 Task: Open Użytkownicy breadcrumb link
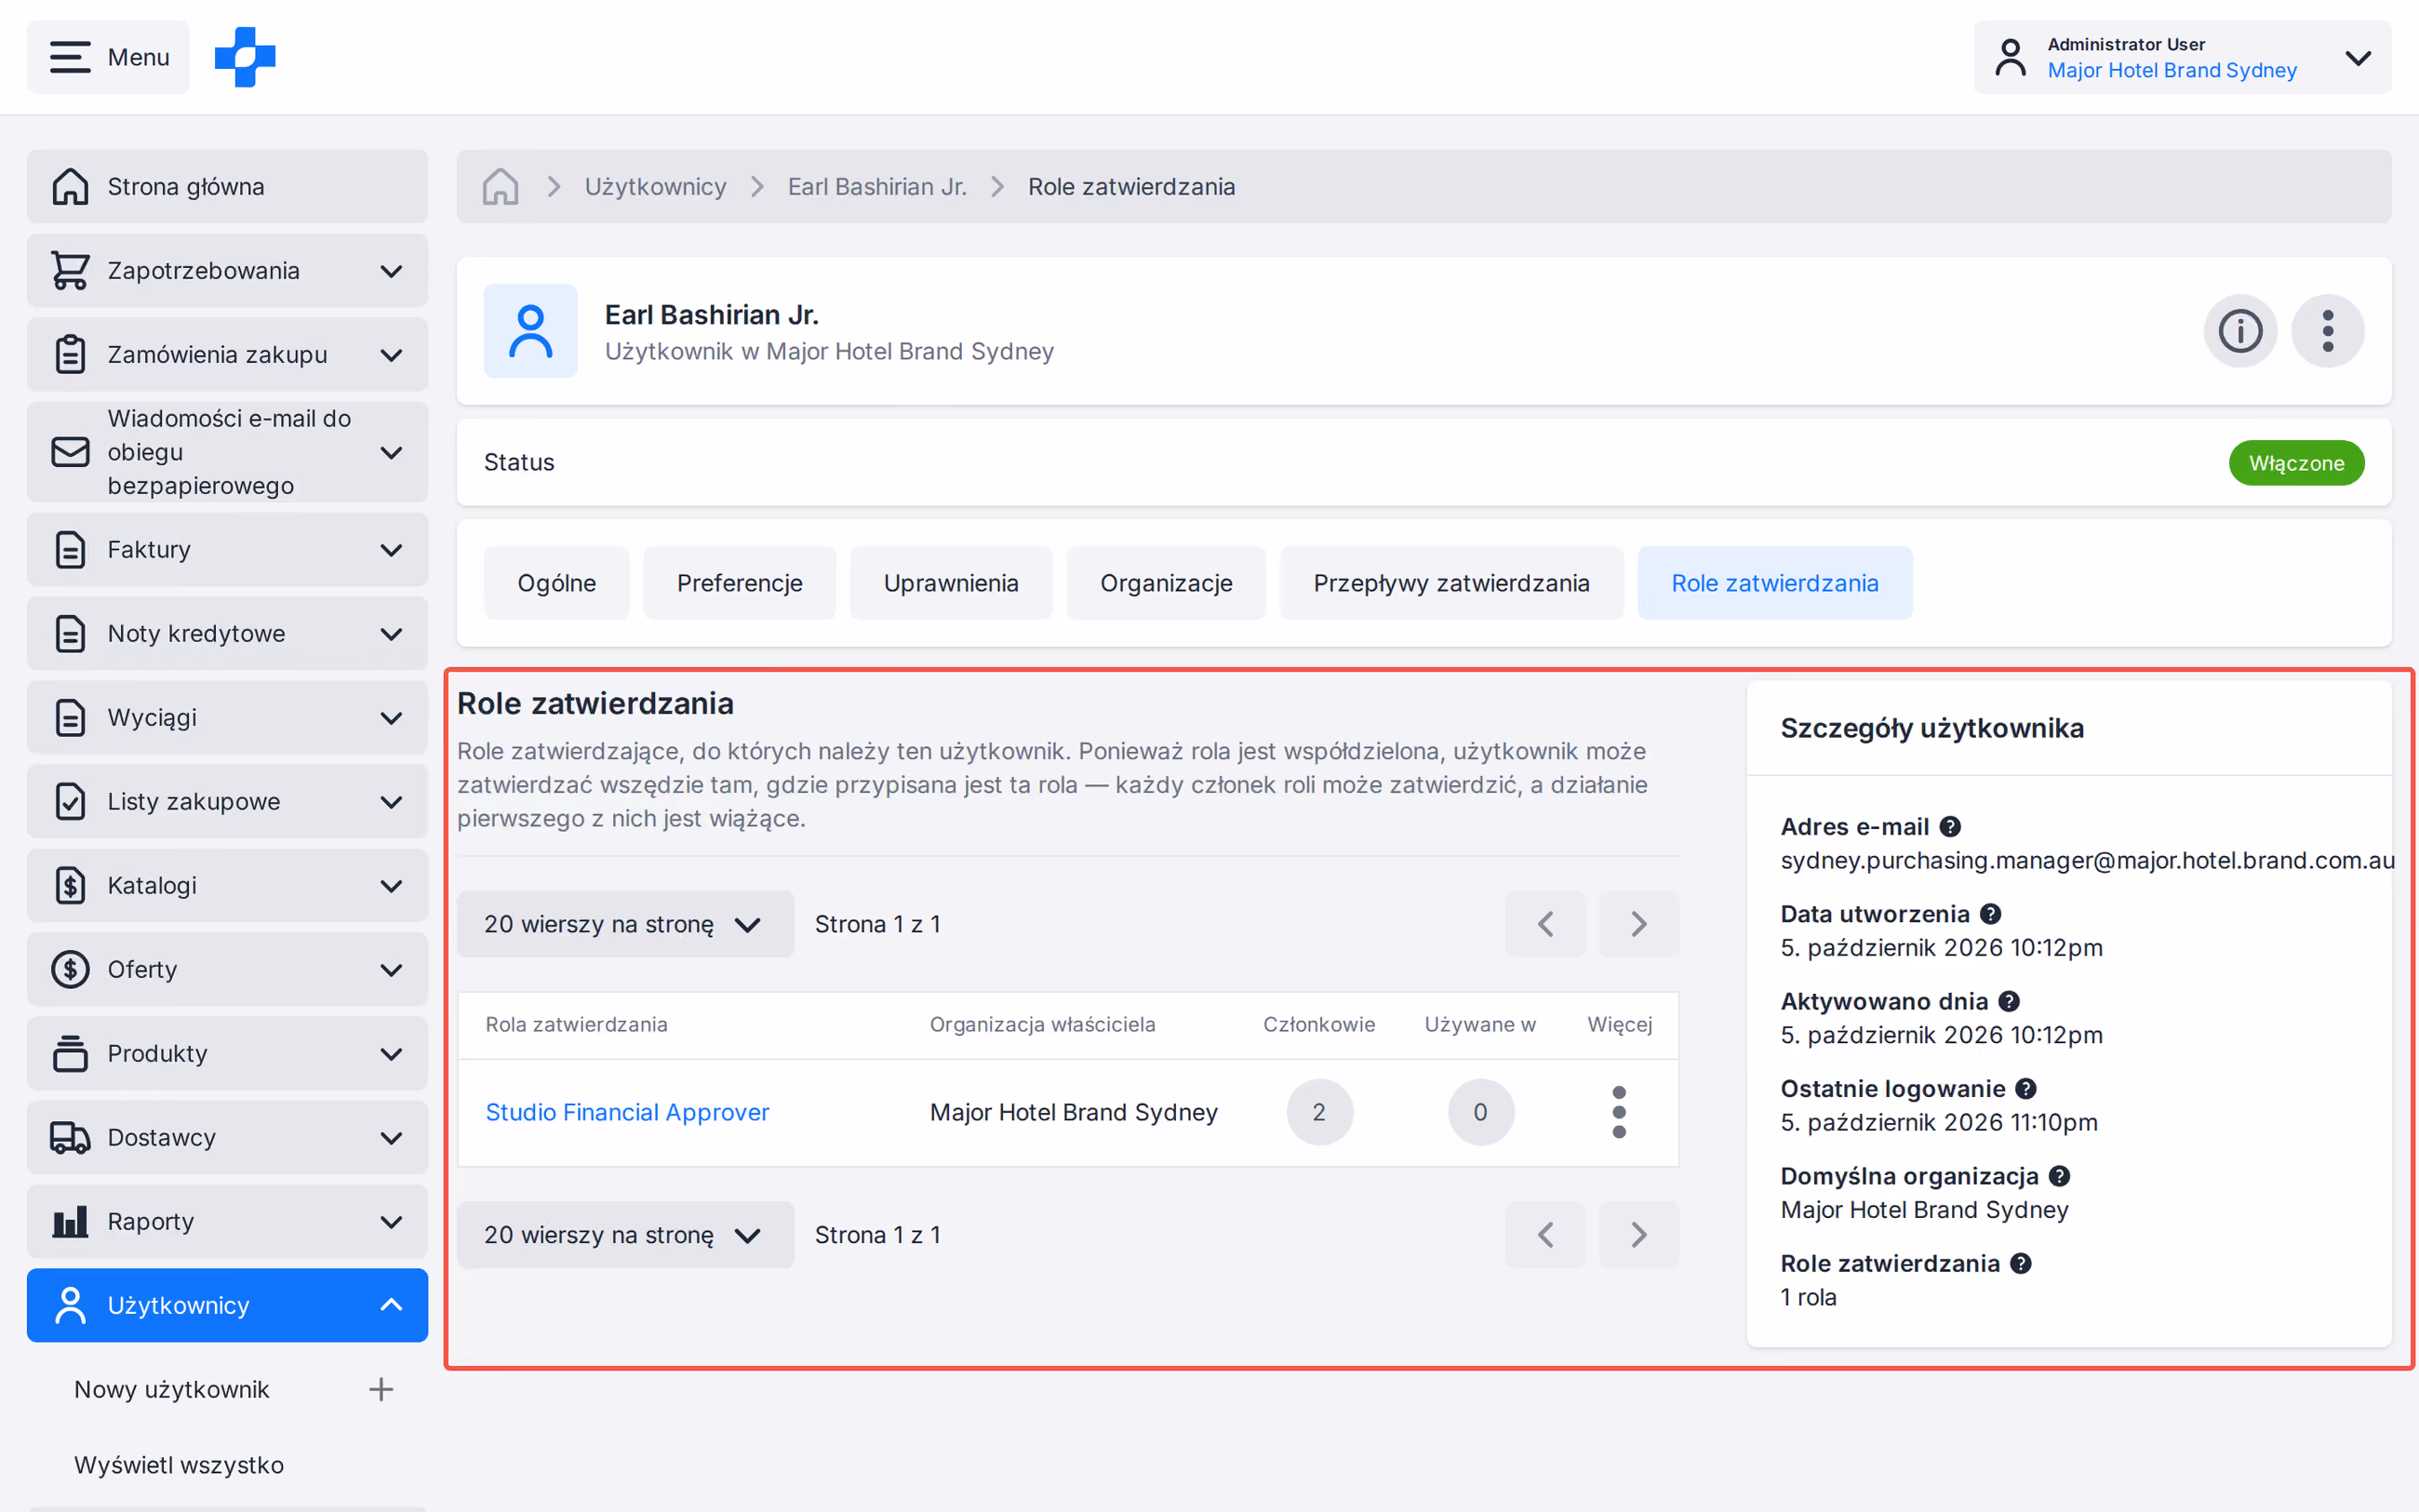click(655, 187)
